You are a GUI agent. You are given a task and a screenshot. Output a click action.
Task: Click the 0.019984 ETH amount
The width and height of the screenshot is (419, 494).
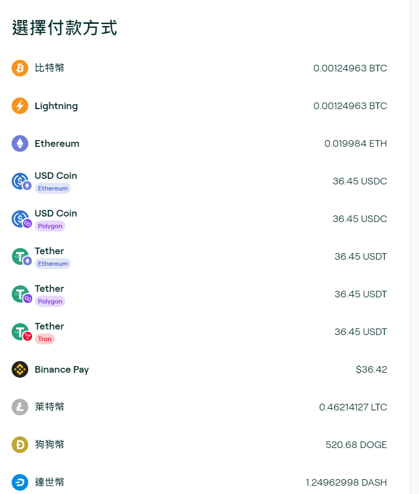(355, 143)
